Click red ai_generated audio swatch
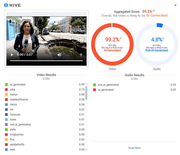The height and width of the screenshot is (155, 180). [x=94, y=90]
